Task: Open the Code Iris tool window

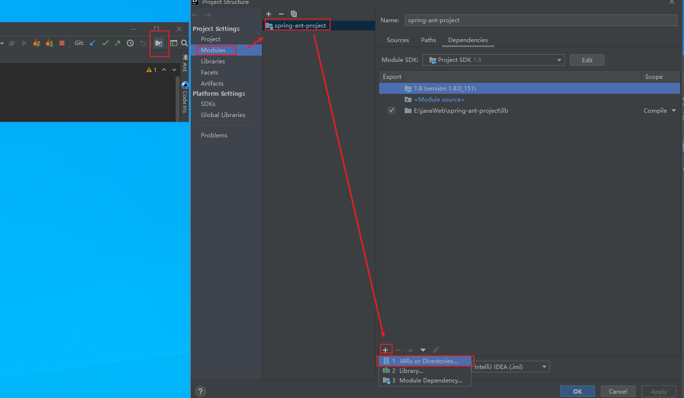Action: tap(185, 97)
